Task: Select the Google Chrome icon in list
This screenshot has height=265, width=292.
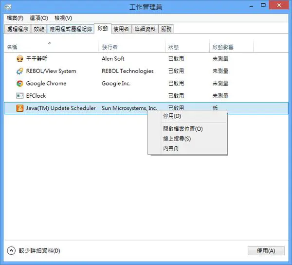Action: (20, 83)
